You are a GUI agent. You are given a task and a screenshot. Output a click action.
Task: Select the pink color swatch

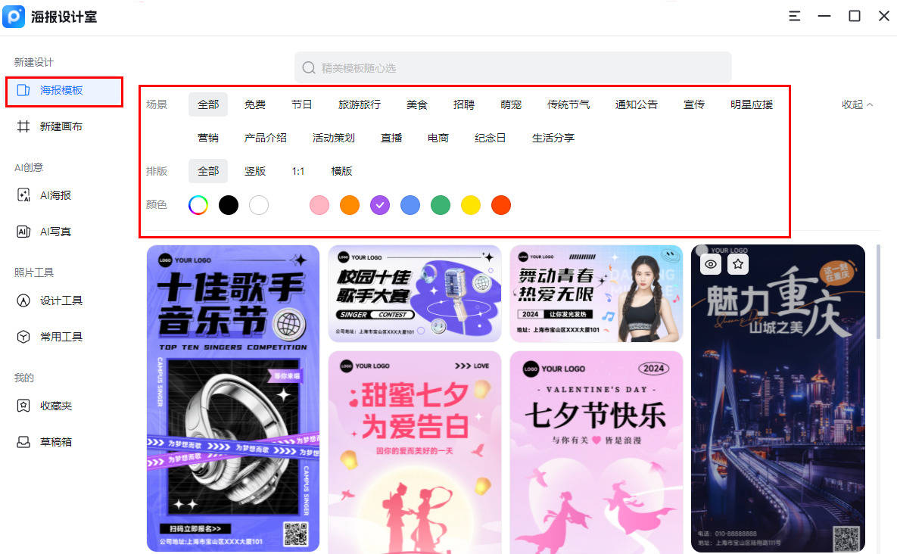tap(319, 204)
